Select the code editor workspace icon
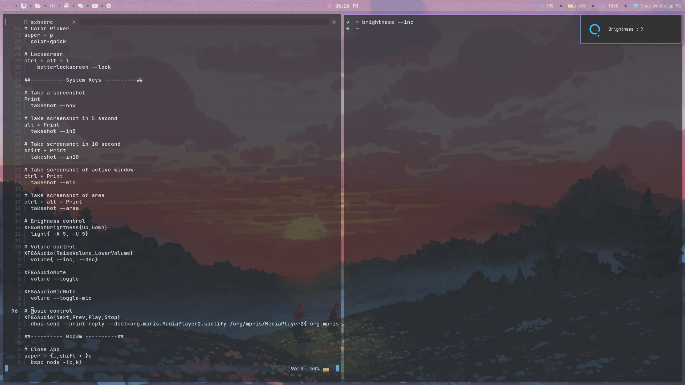The width and height of the screenshot is (685, 385). 52,6
